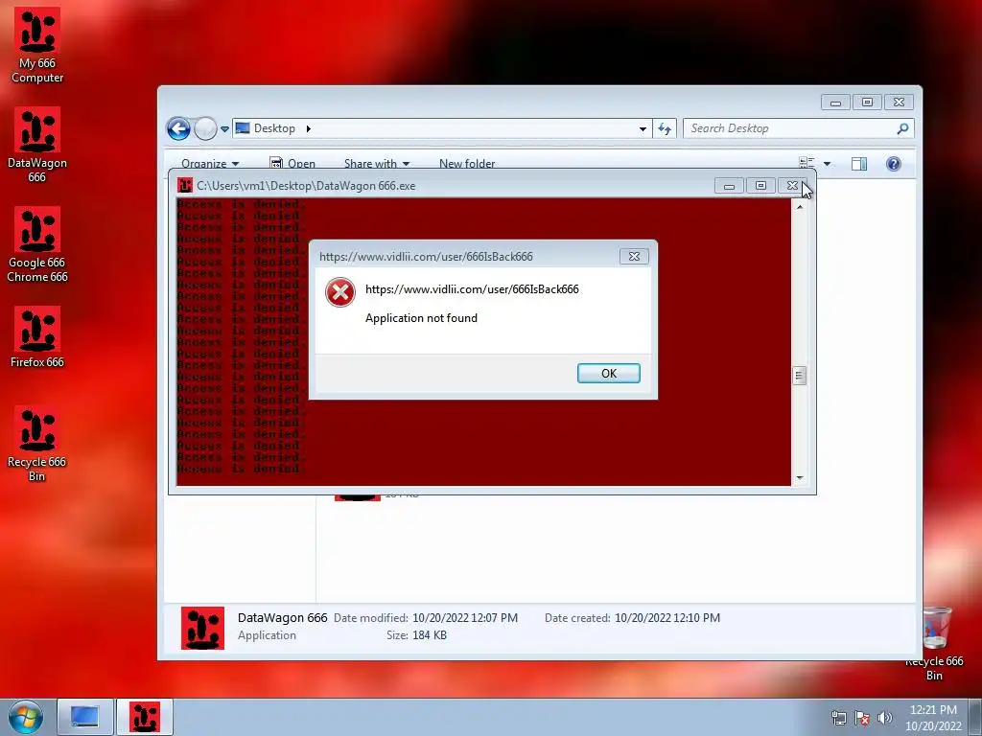Screen dimensions: 982x736
Task: Click the console scrollbar thumb
Action: coord(799,376)
